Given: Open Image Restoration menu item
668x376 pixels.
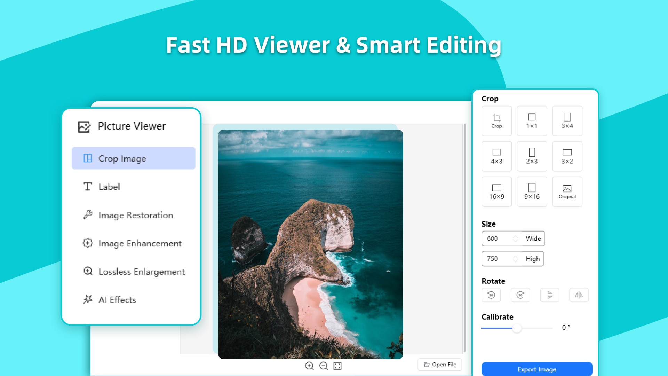Looking at the screenshot, I should pos(135,215).
